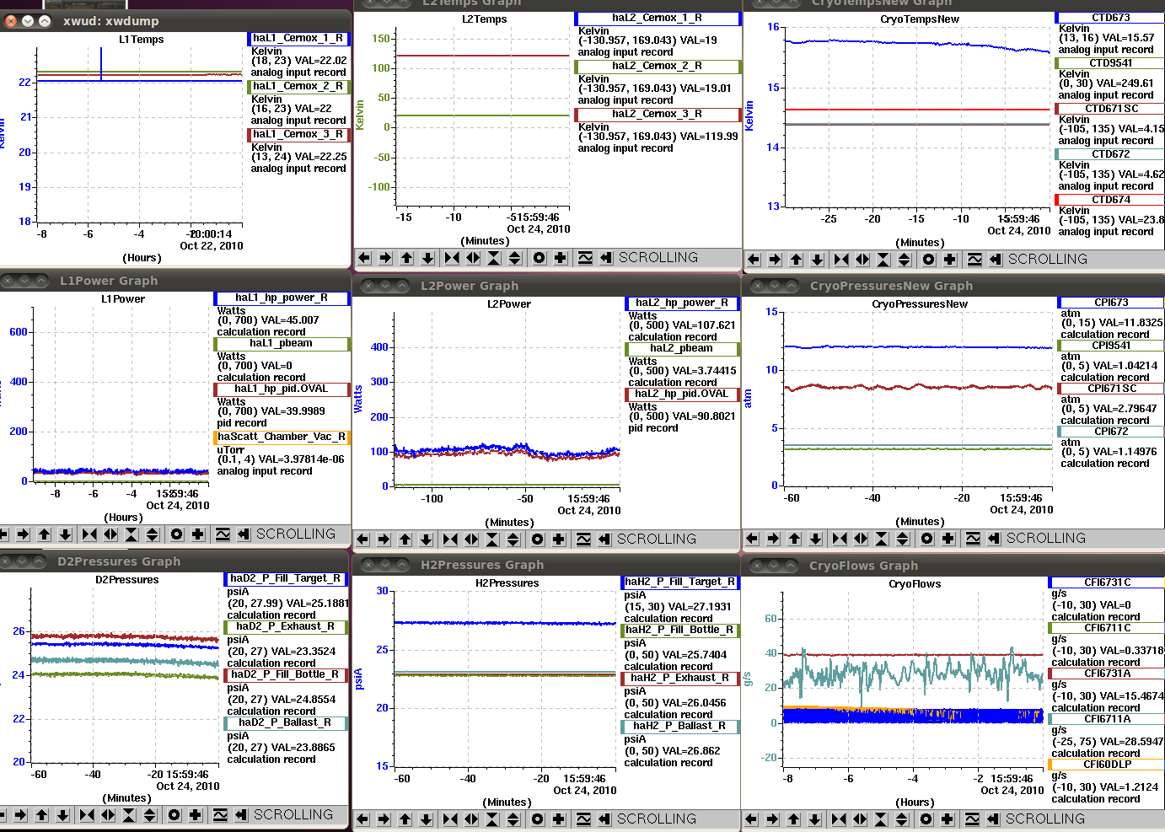Select haD2_P_Exhaust_R legend entry
The height and width of the screenshot is (832, 1165).
point(286,626)
